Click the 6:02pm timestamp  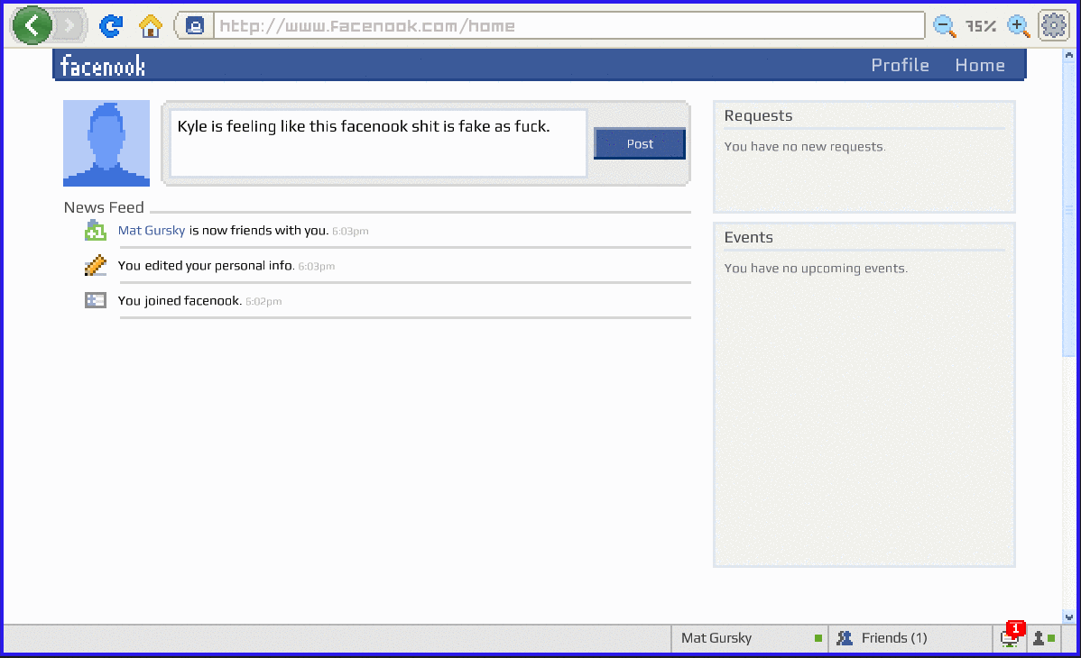263,301
